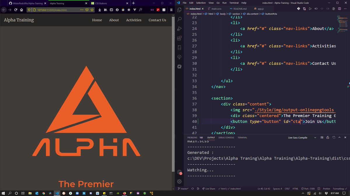
Task: Open Manage gear in VS Code activity bar
Action: 179,181
